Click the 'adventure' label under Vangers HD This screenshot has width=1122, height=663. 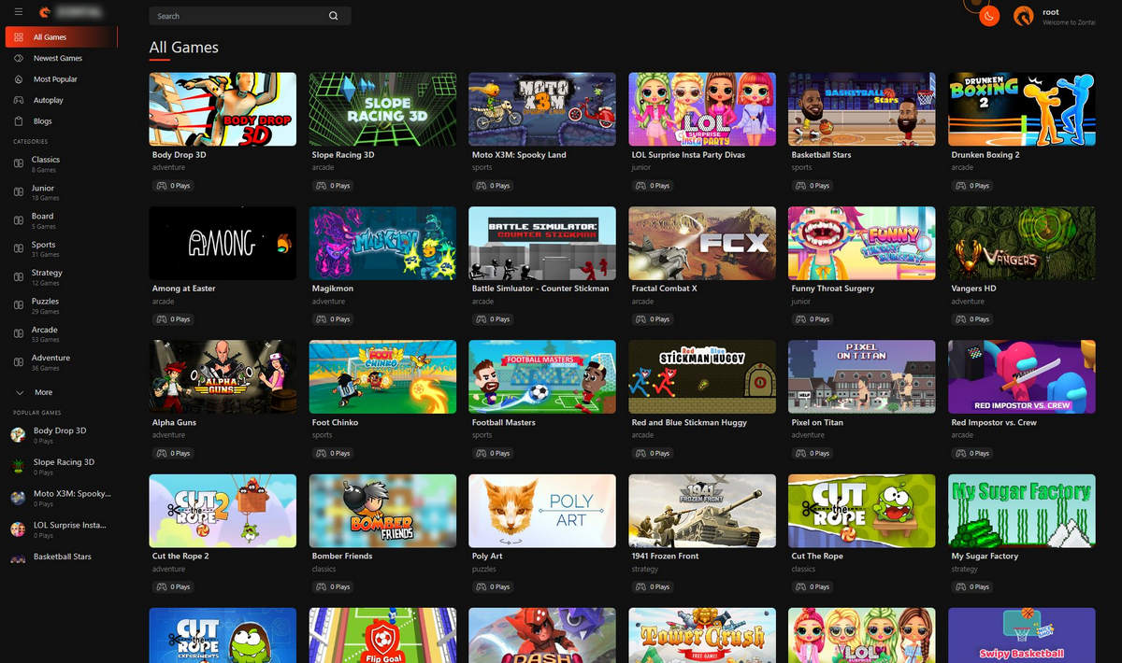[x=968, y=302]
